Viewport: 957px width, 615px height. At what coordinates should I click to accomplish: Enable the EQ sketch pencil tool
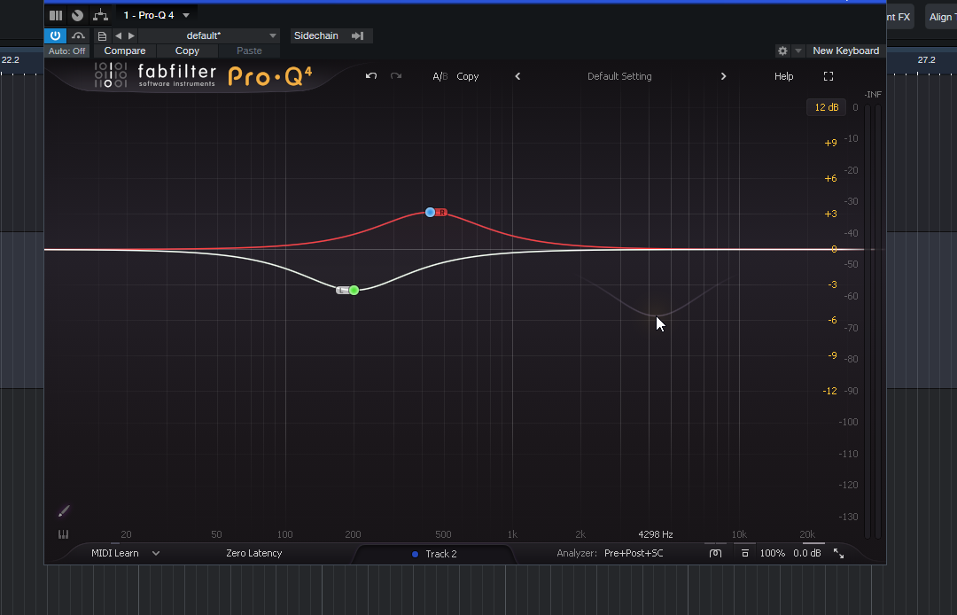coord(64,511)
